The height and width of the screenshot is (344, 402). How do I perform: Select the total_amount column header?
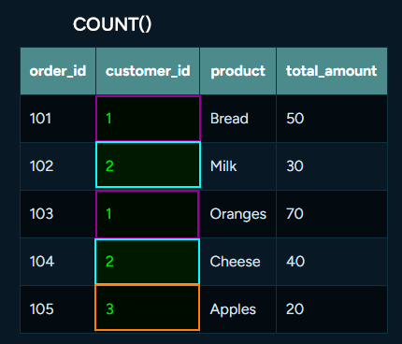[332, 71]
